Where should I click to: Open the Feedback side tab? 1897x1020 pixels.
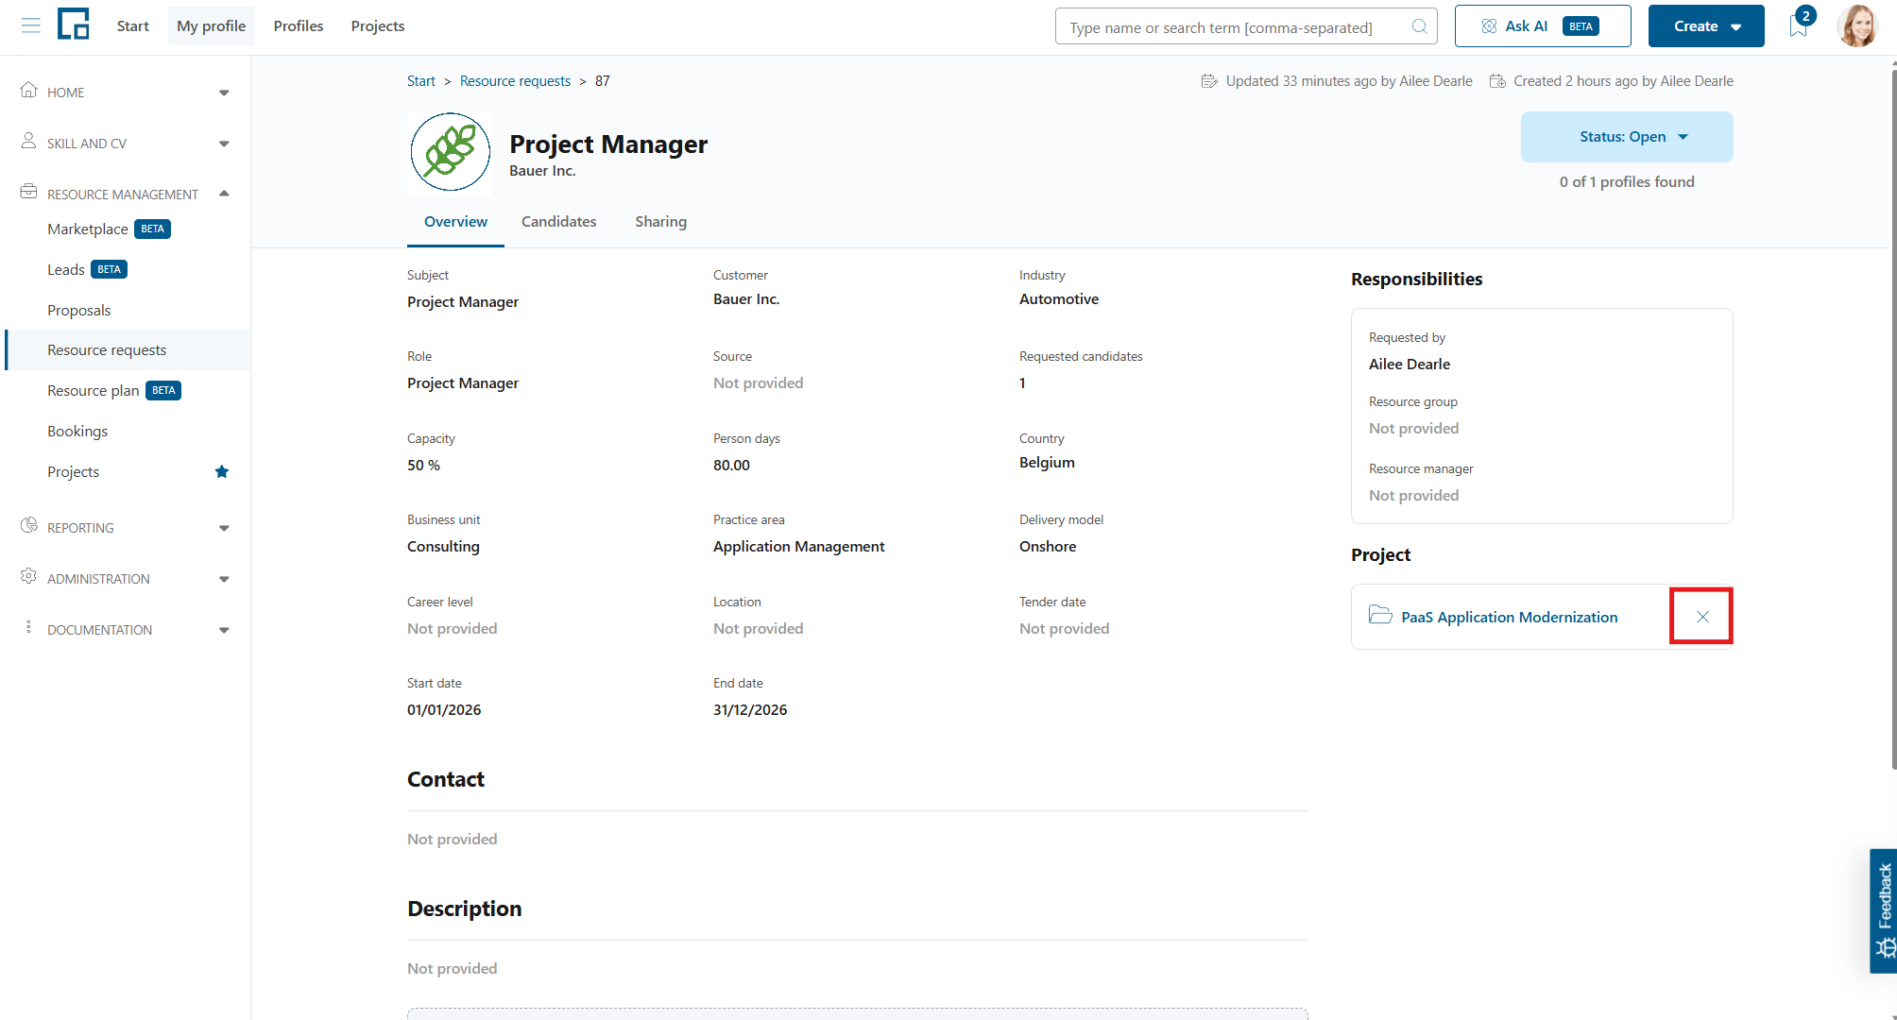point(1884,910)
